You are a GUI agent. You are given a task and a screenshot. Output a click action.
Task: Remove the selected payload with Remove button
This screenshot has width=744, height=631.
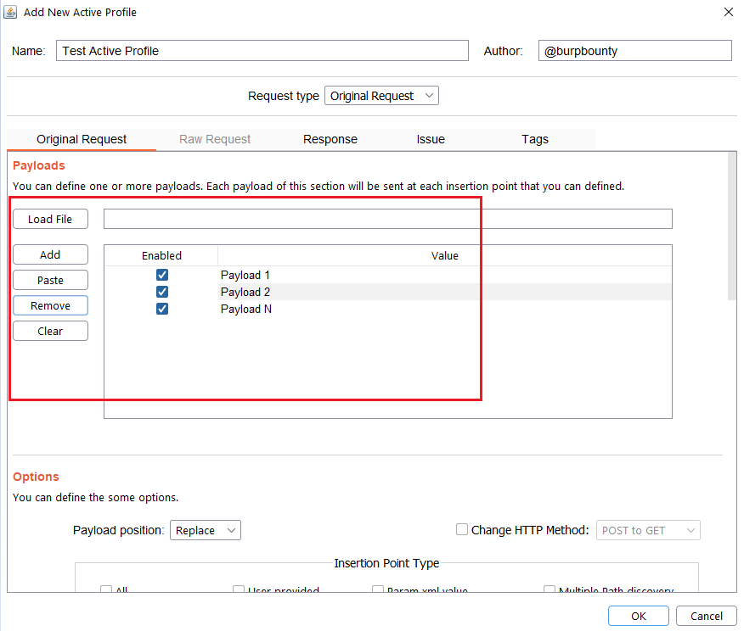pos(50,305)
